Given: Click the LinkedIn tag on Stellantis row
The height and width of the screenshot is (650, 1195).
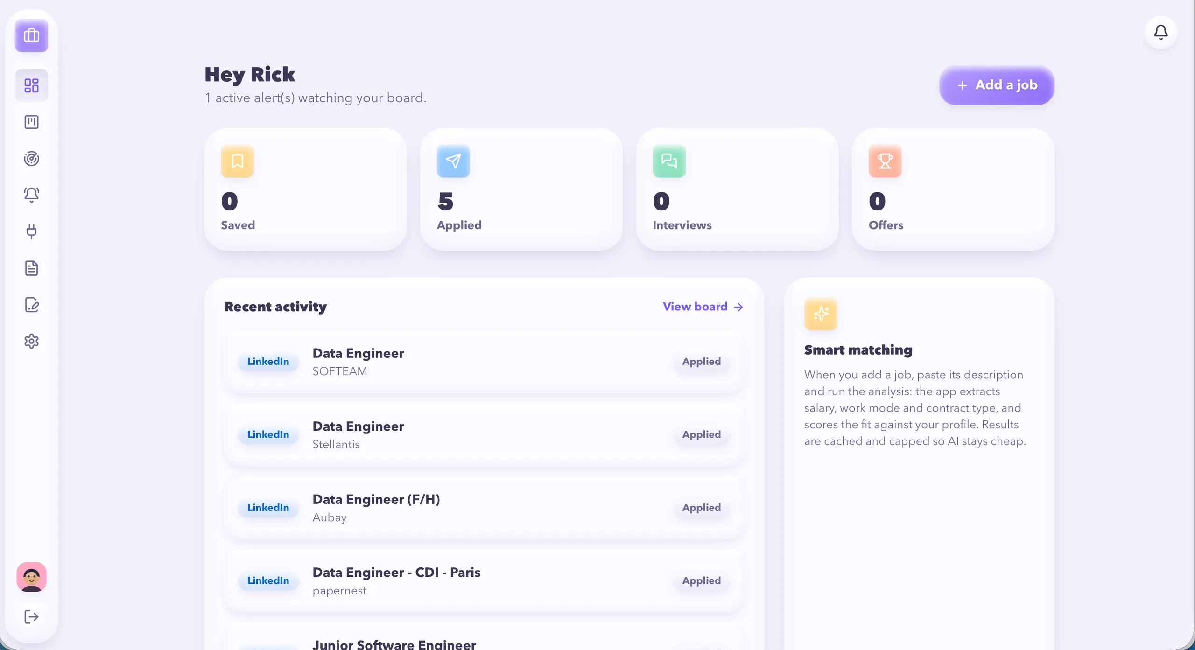Looking at the screenshot, I should (x=268, y=435).
